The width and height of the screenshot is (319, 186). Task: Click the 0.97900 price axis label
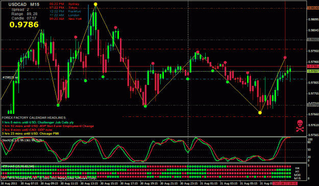coord(313,62)
